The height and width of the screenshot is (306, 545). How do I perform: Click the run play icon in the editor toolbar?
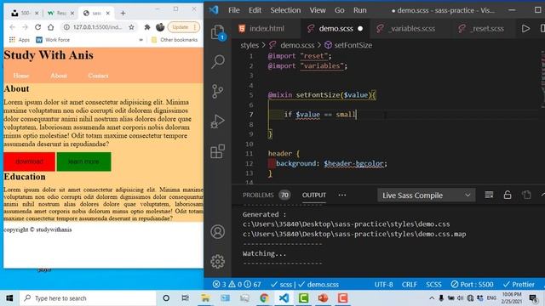[x=525, y=28]
